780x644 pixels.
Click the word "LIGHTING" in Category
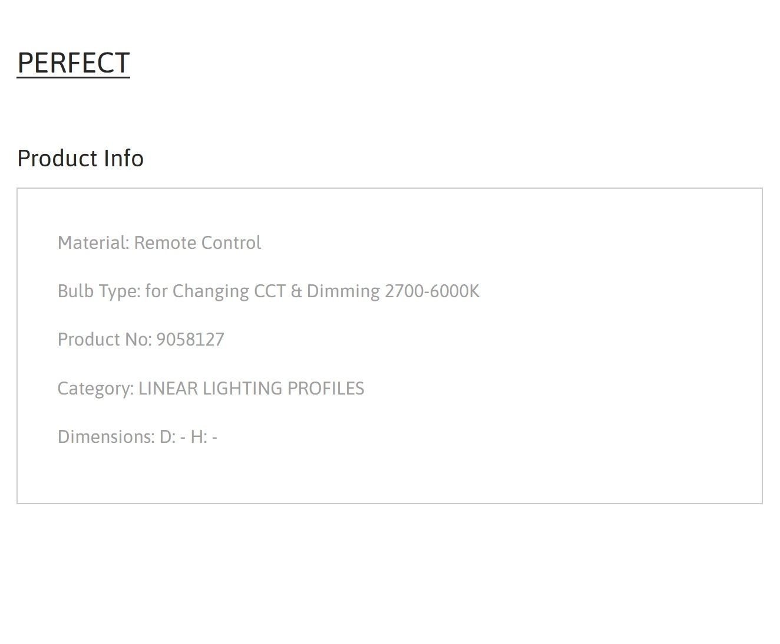(x=242, y=388)
